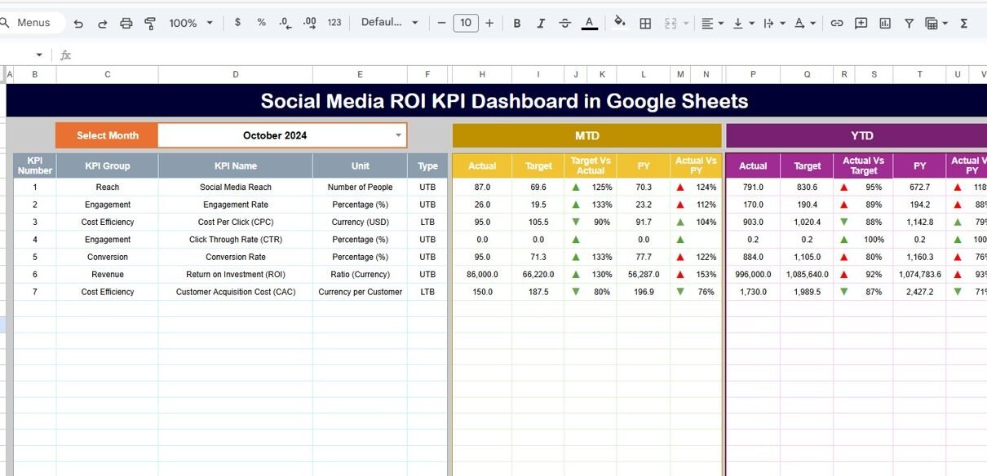Open the October 2024 month dropdown
Screen dimensions: 987x476
398,135
